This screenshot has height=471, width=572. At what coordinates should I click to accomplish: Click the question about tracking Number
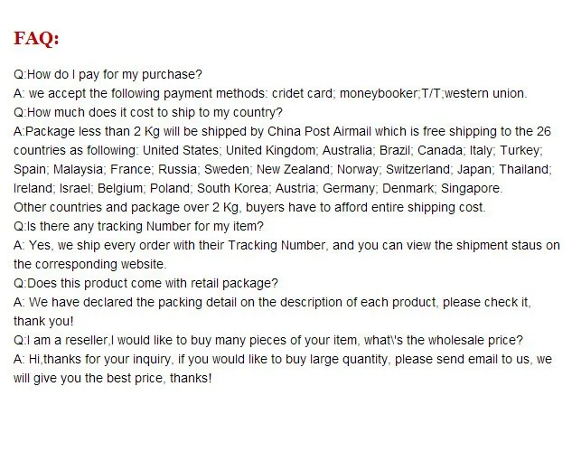(x=138, y=226)
